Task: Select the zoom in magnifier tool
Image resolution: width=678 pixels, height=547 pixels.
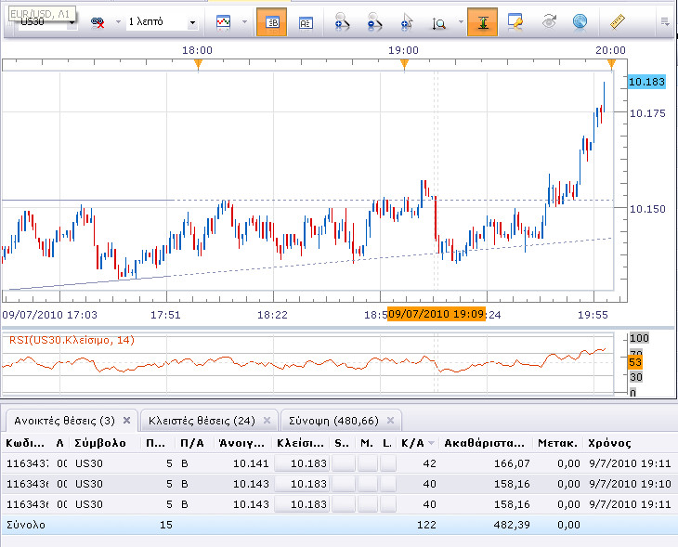Action: pos(342,22)
